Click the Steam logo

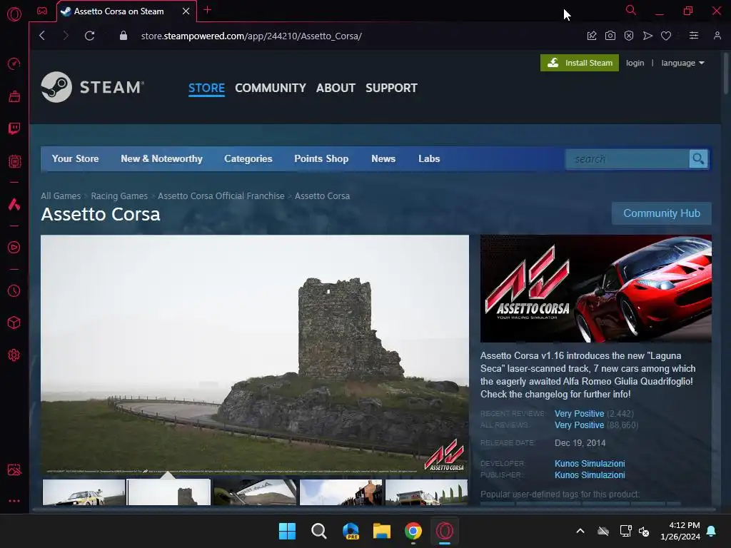(92, 87)
